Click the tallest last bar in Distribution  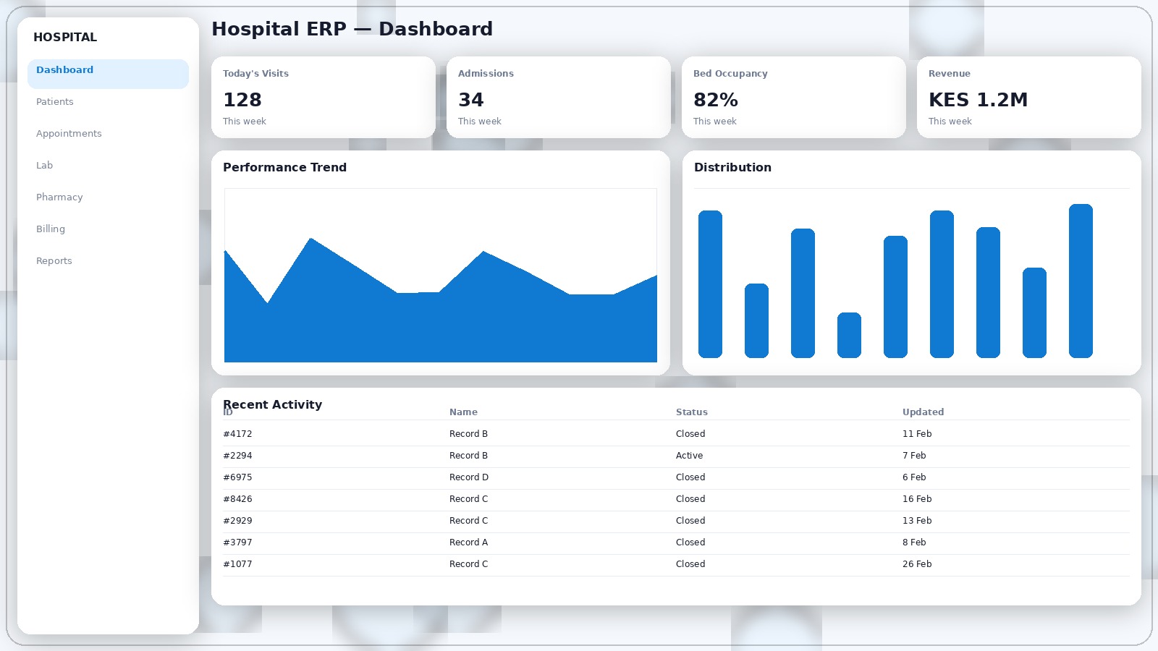coord(1081,281)
